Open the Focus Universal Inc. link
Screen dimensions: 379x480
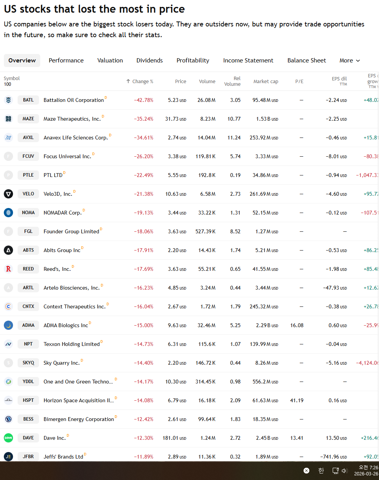point(67,156)
